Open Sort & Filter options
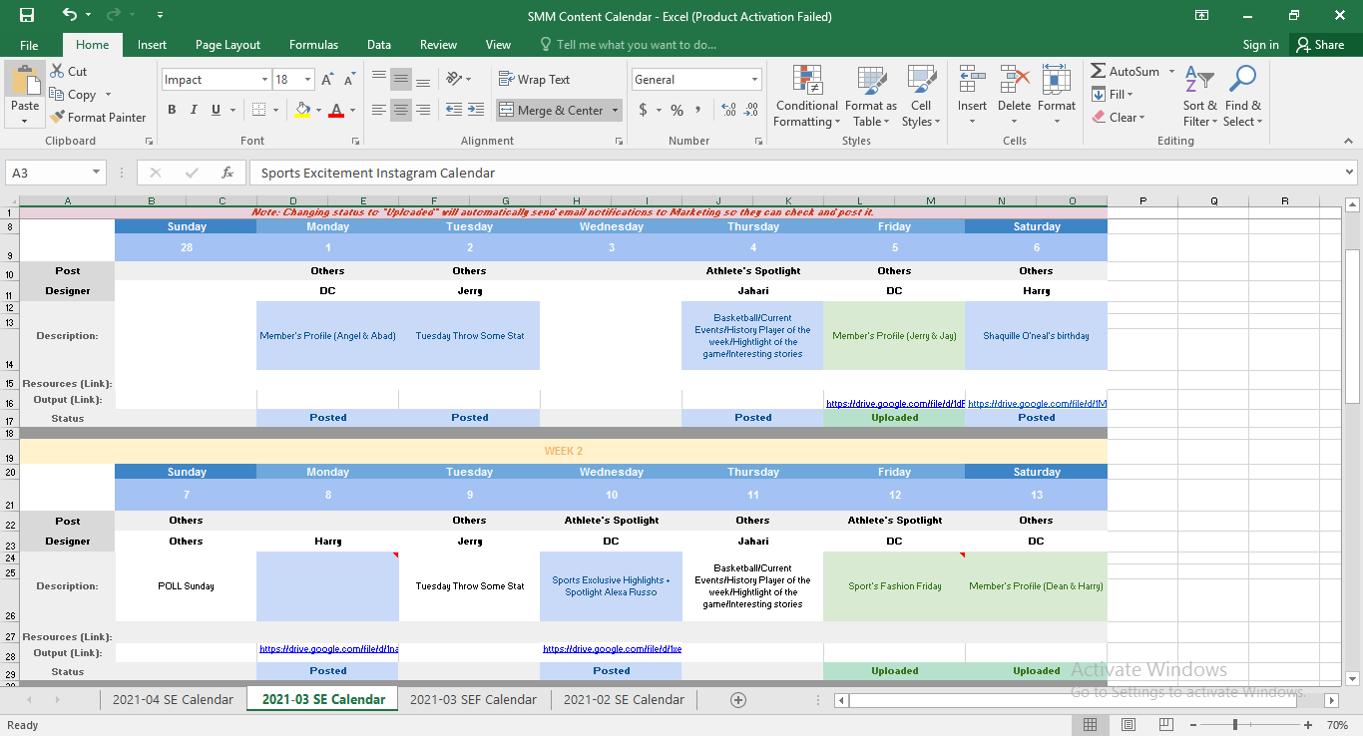The height and width of the screenshot is (736, 1363). (1199, 97)
